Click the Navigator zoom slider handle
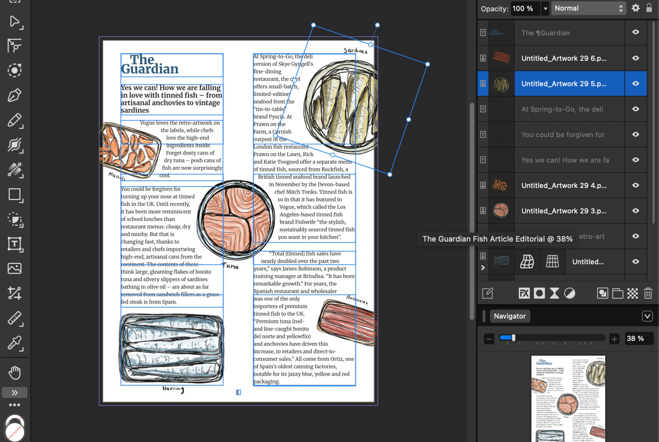 tap(514, 338)
